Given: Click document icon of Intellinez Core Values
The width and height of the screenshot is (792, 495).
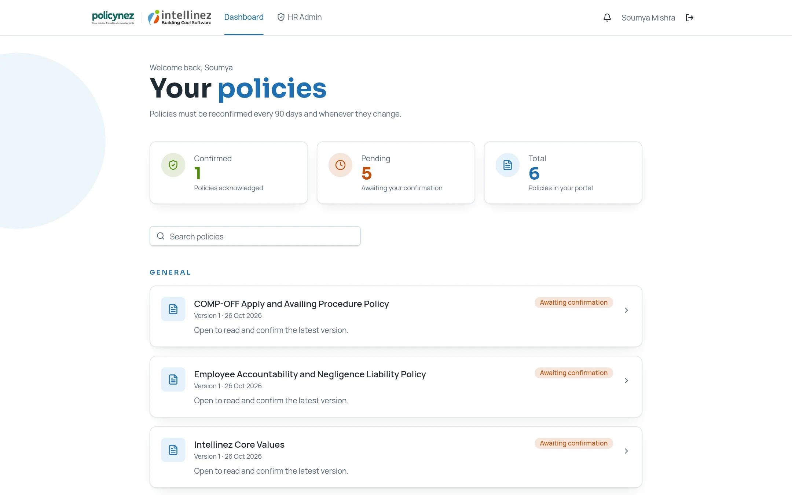Looking at the screenshot, I should coord(173,450).
